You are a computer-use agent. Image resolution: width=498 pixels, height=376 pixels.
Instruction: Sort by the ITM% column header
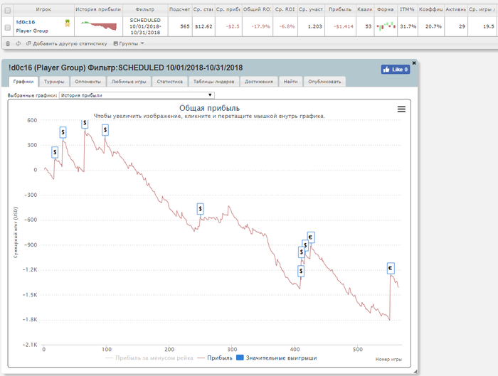click(408, 9)
